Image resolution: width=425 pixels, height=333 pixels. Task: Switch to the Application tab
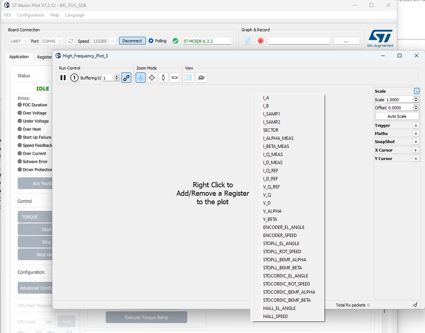pyautogui.click(x=19, y=57)
